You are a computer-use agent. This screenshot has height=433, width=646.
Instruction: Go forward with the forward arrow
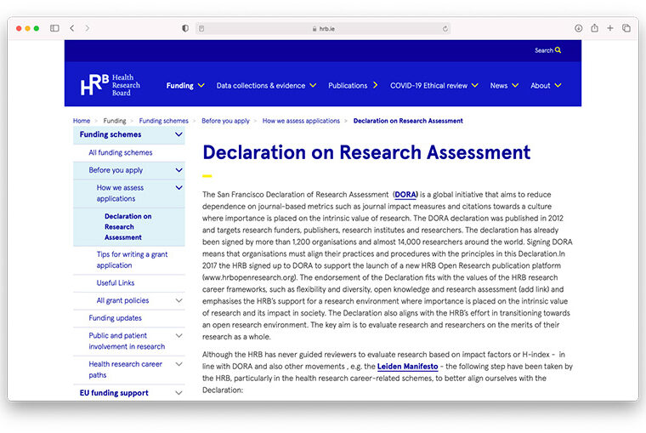pyautogui.click(x=87, y=28)
